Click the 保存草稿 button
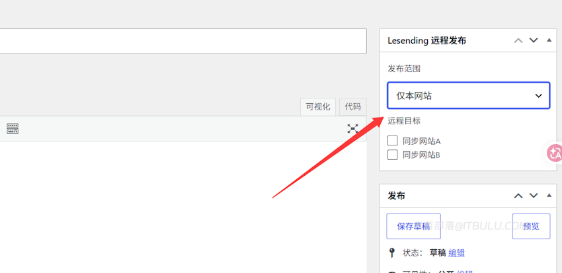The image size is (562, 273). 414,227
